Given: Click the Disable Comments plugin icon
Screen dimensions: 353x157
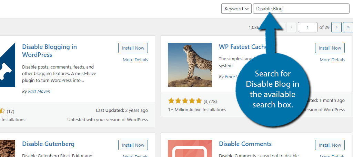Looking at the screenshot, I should coord(190,148).
